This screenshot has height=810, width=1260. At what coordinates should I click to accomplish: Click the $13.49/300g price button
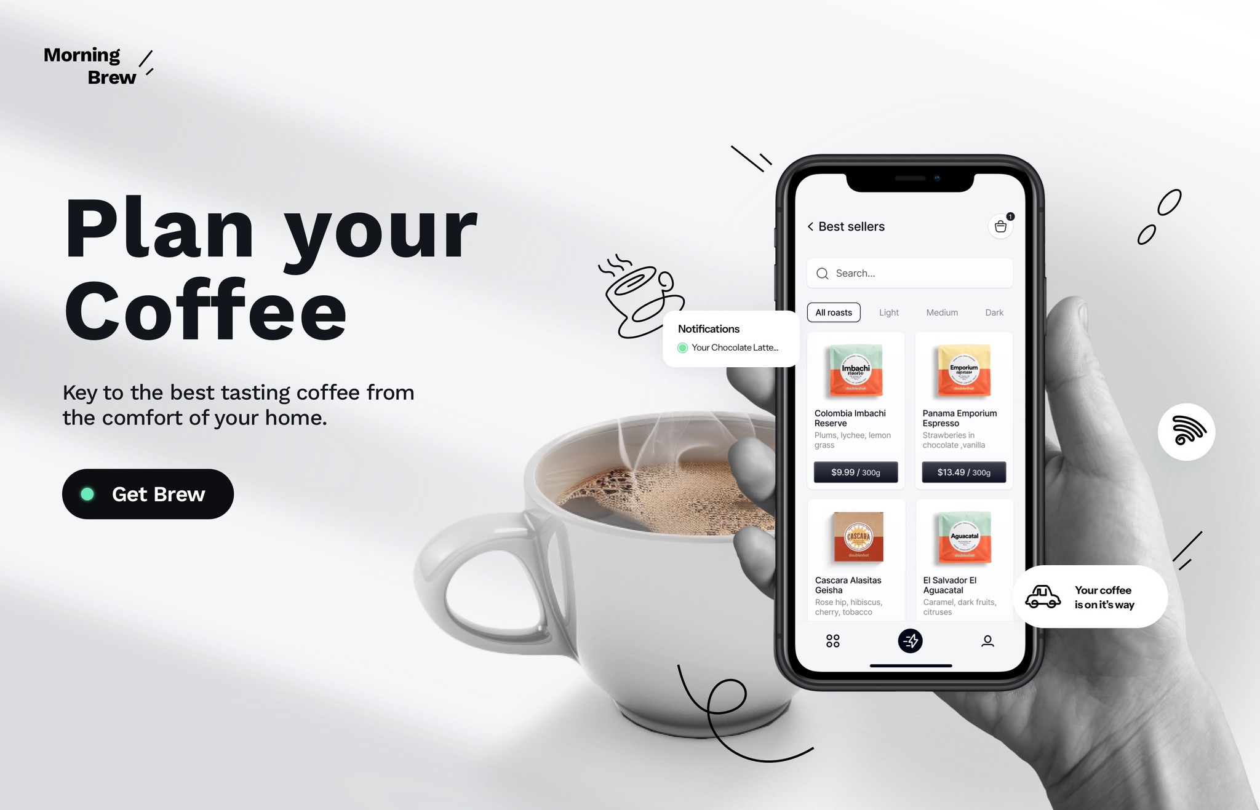tap(963, 471)
